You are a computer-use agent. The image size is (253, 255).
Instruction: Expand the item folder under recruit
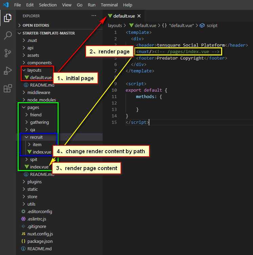(60, 144)
